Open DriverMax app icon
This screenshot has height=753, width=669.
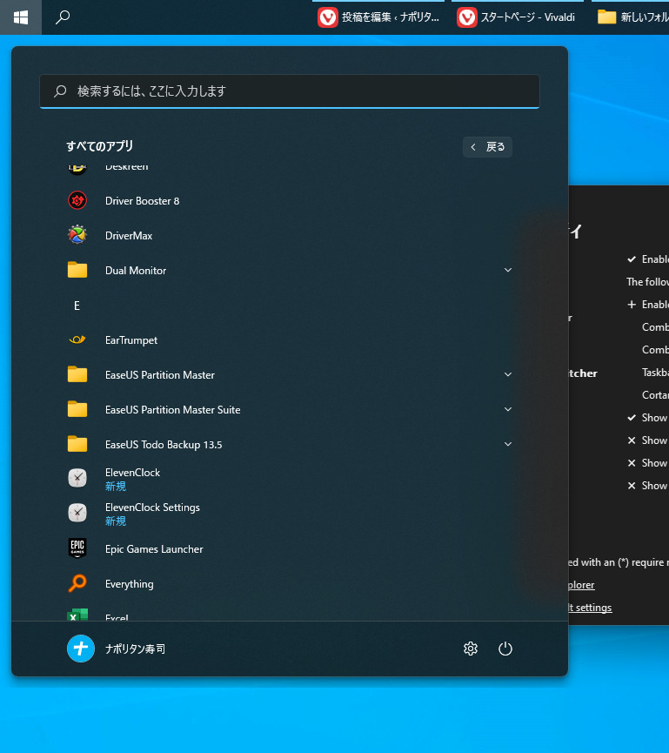point(77,235)
